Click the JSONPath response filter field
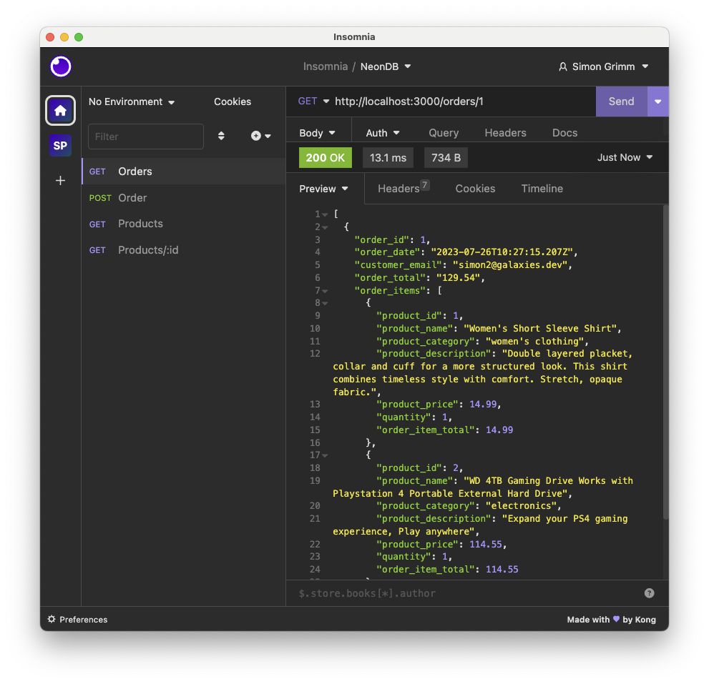This screenshot has width=709, height=684. pos(468,593)
